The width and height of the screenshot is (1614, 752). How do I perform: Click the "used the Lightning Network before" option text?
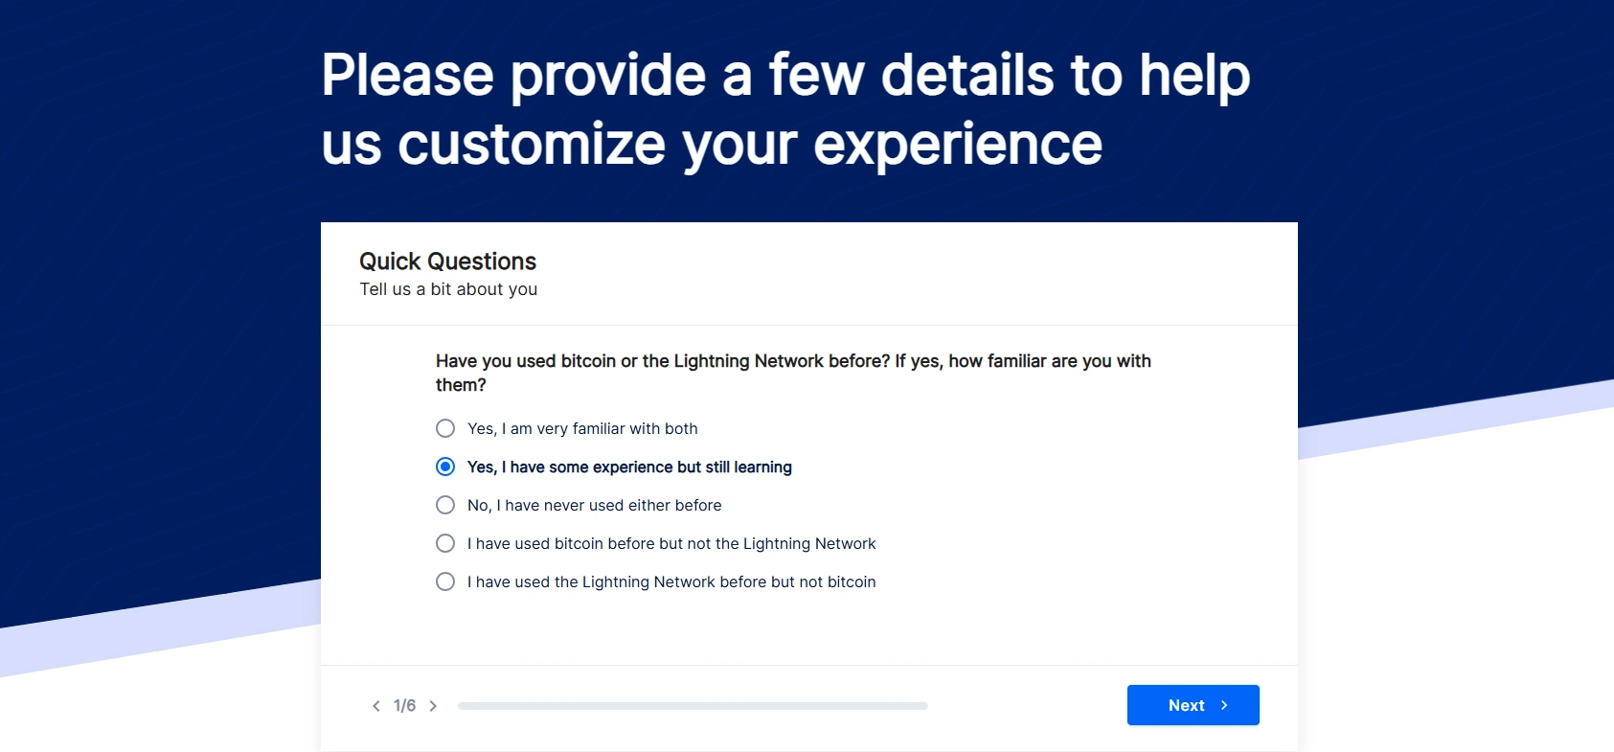tap(671, 581)
